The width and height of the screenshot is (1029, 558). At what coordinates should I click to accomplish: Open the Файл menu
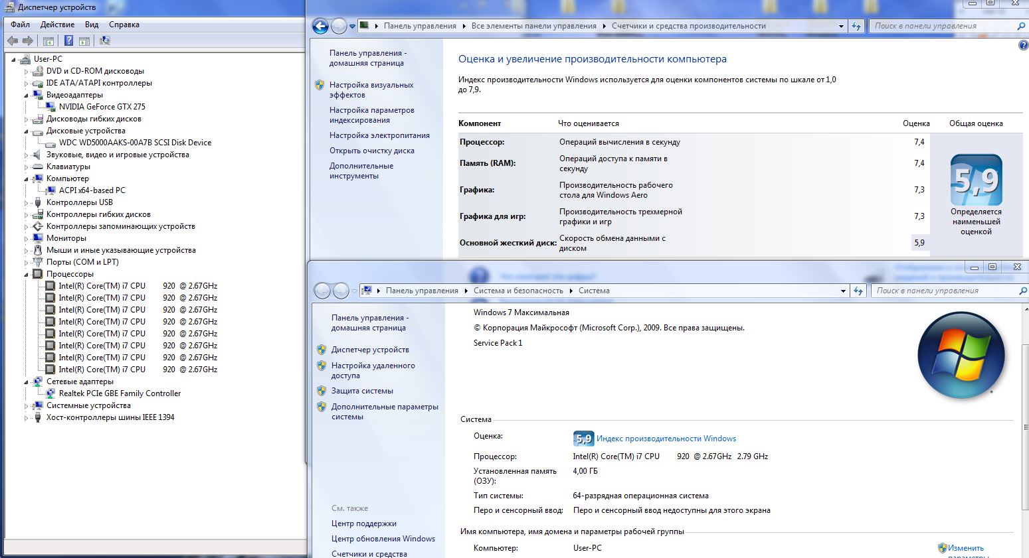click(20, 25)
